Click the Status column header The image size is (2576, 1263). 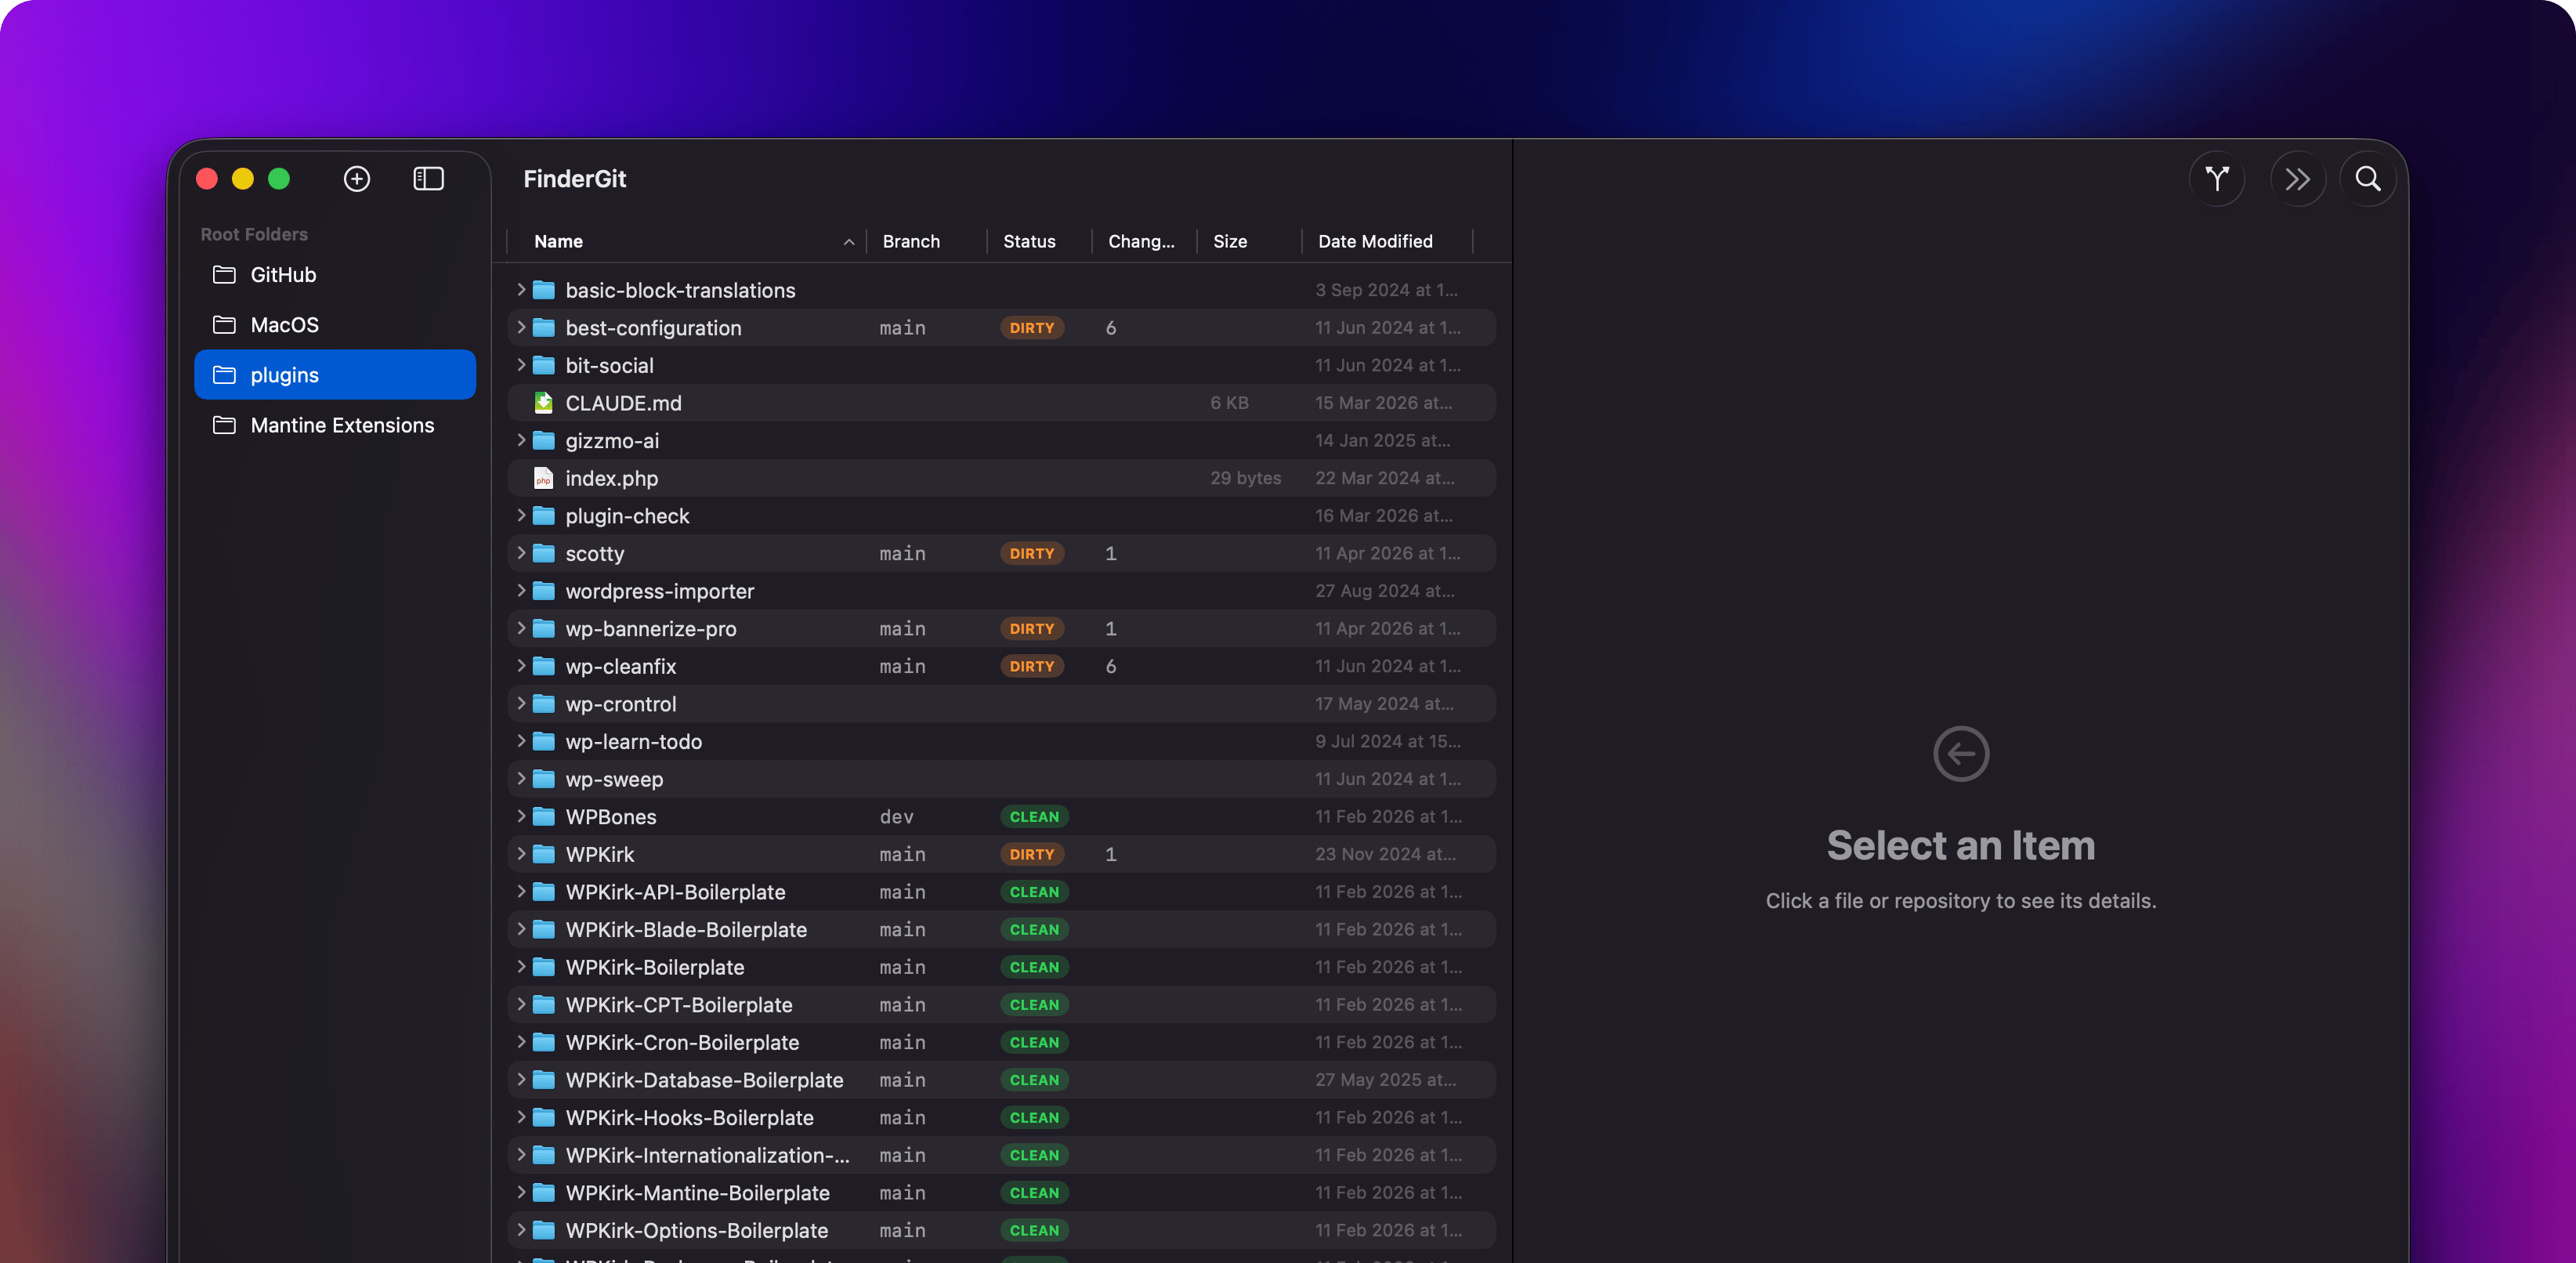click(x=1029, y=241)
